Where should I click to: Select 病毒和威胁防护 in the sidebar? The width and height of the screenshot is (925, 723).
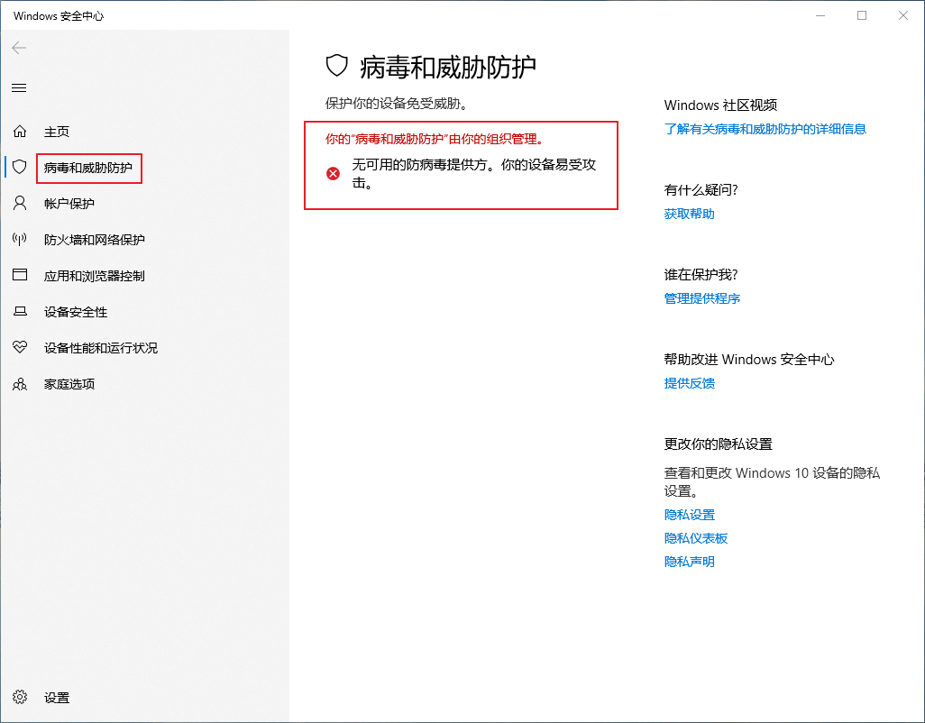tap(144, 168)
